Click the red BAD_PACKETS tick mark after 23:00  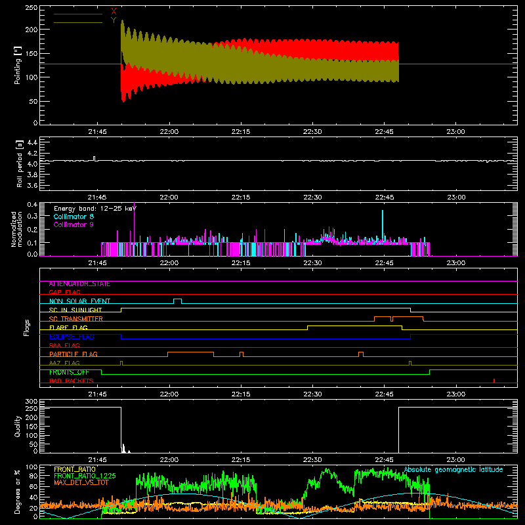click(494, 381)
